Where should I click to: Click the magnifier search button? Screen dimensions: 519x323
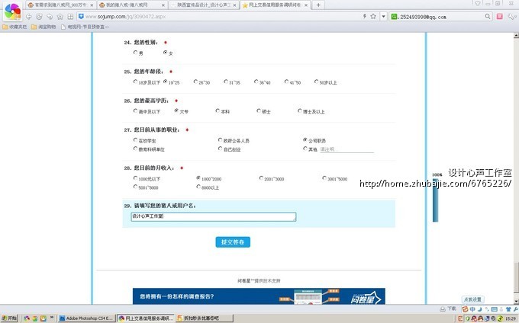[487, 16]
